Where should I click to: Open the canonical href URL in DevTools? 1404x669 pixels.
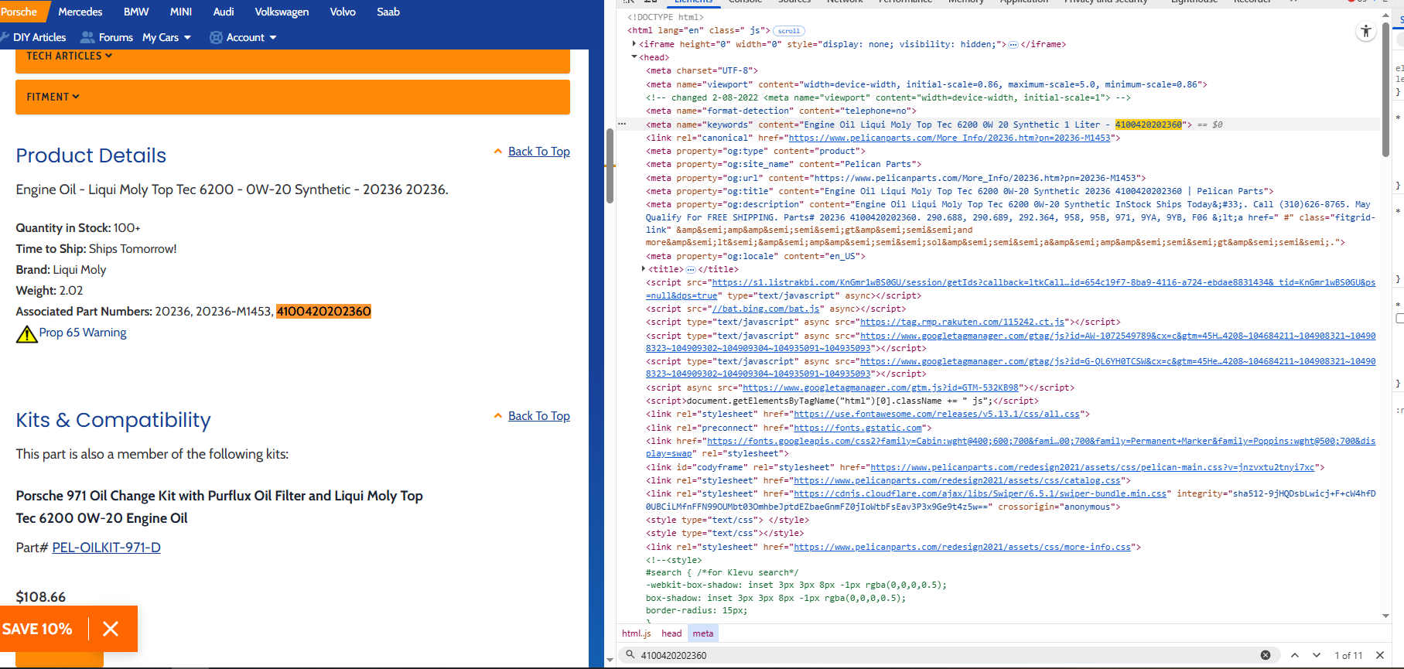tap(949, 138)
